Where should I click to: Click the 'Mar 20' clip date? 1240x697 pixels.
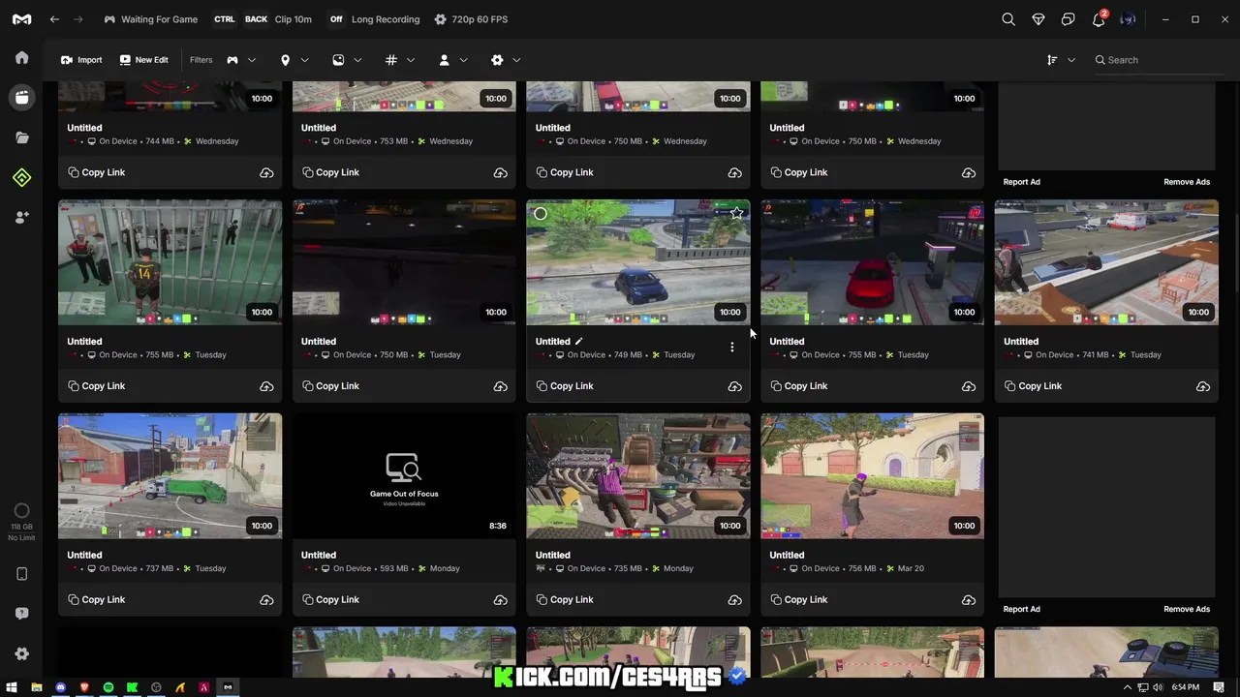tap(911, 568)
